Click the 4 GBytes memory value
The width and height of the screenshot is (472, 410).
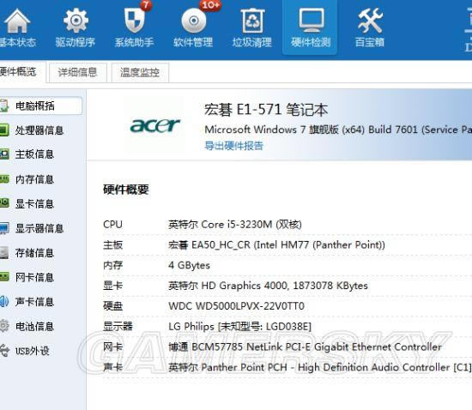click(189, 265)
